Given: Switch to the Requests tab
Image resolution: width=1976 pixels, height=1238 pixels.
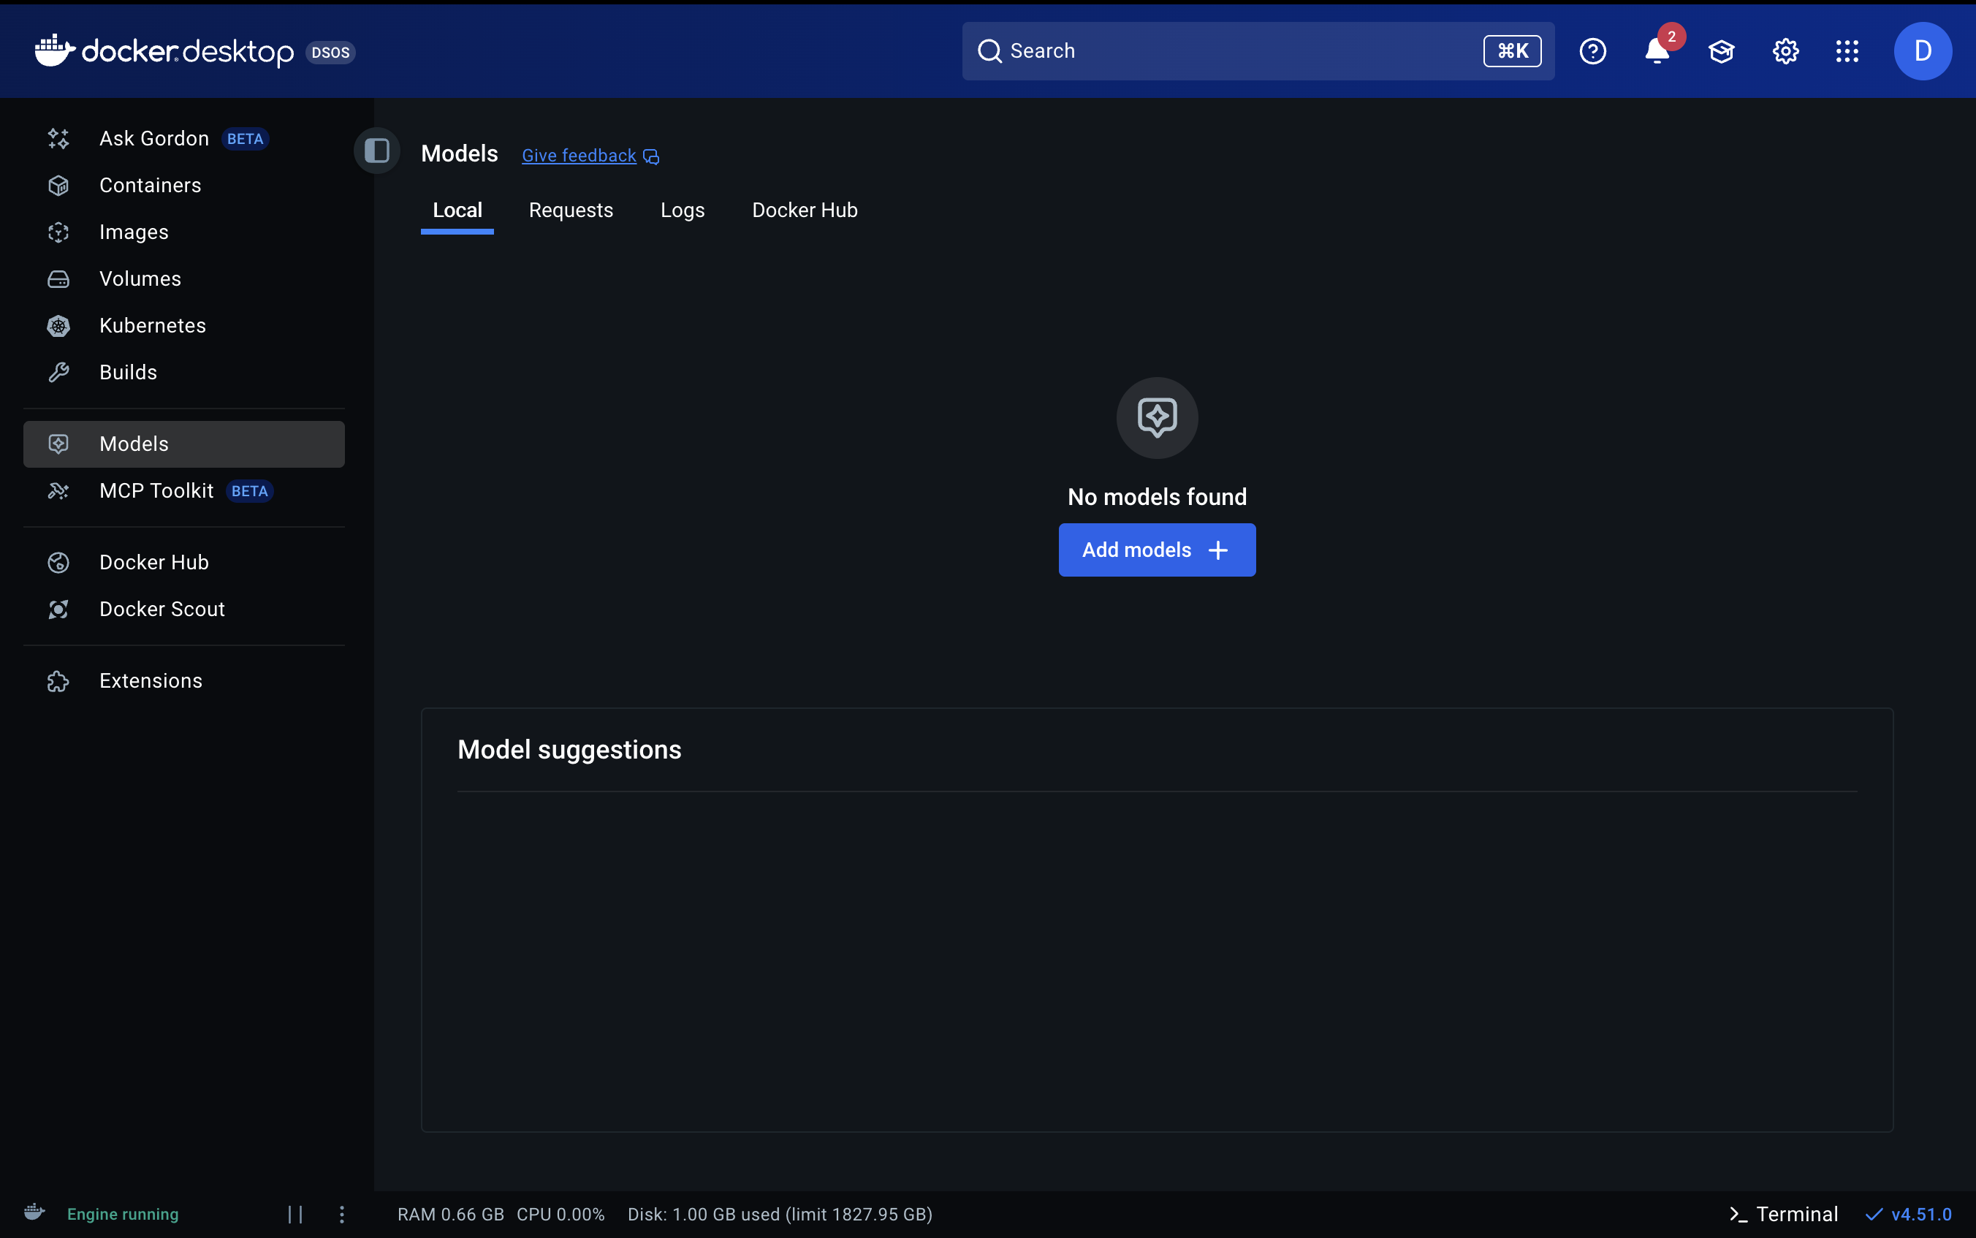Looking at the screenshot, I should coord(571,210).
